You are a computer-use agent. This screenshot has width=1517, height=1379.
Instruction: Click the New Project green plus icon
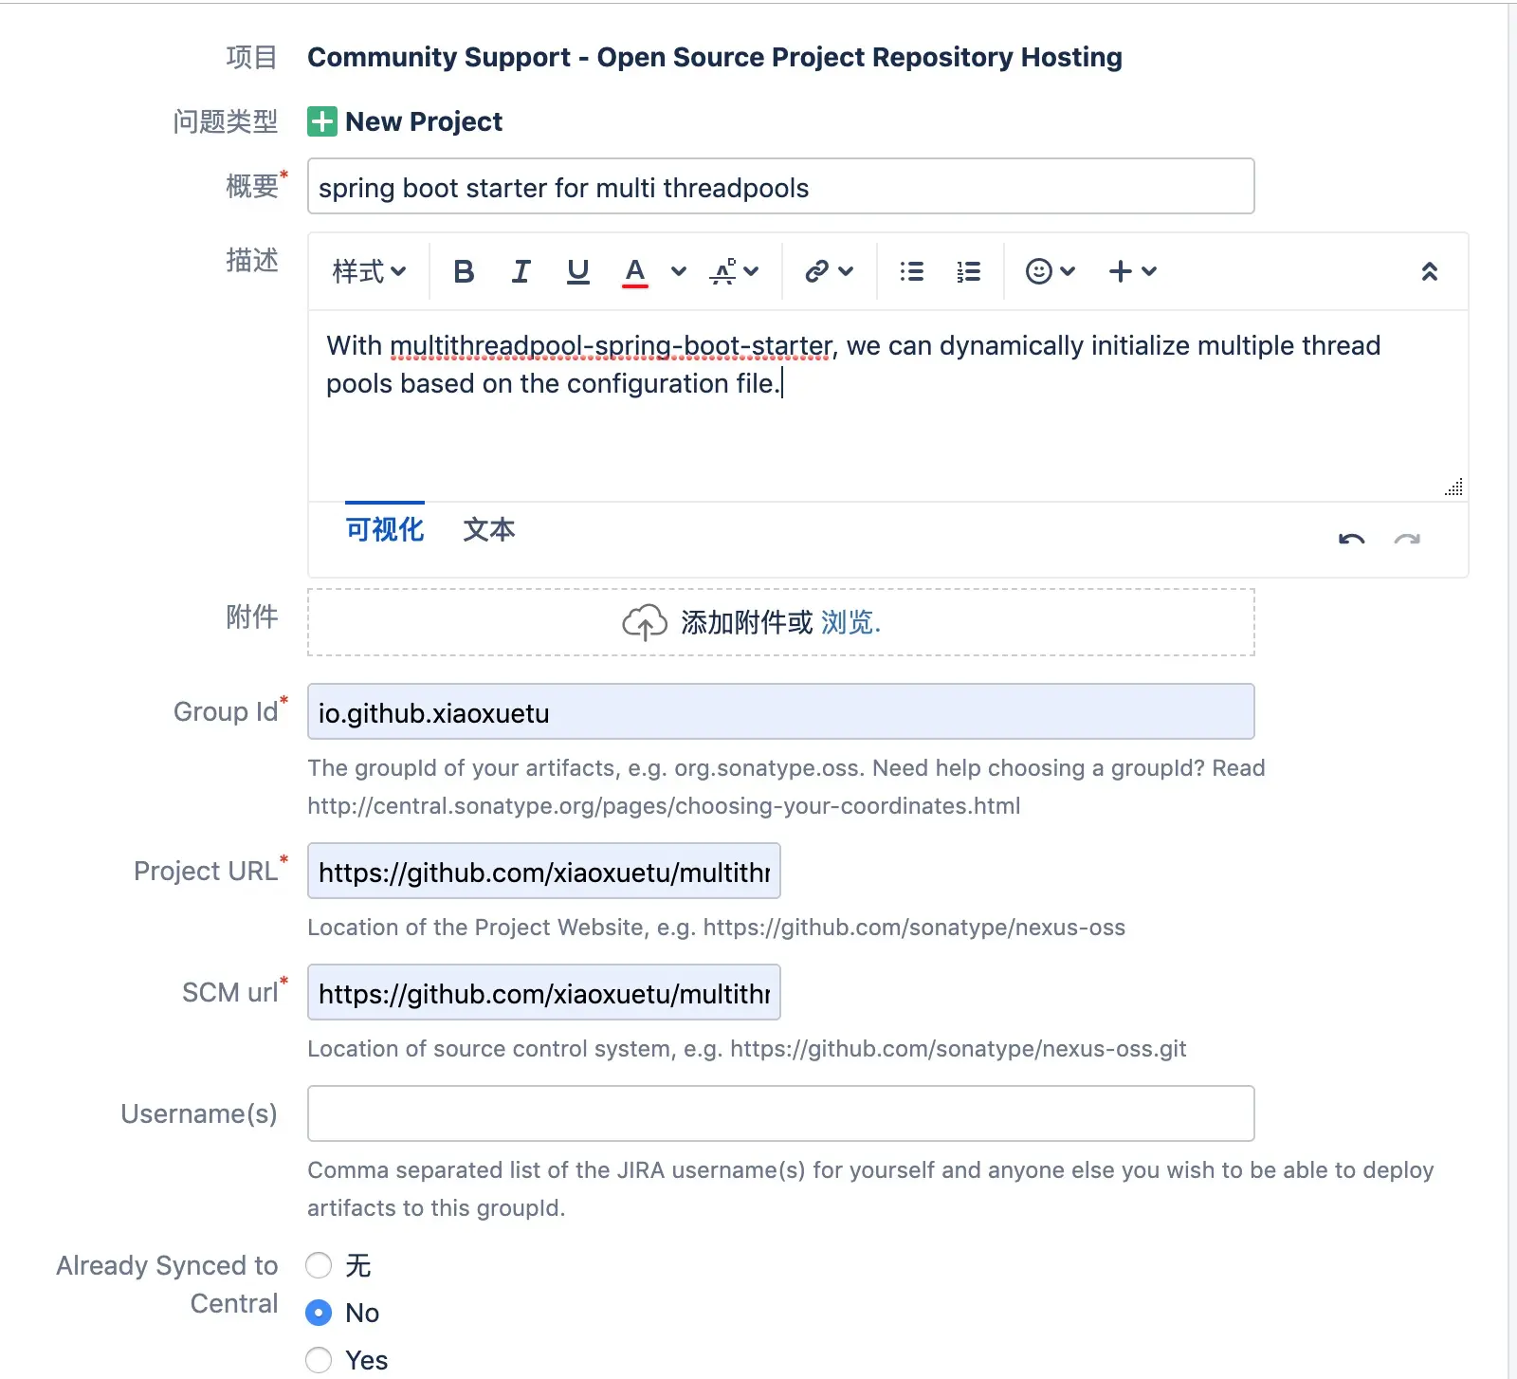coord(322,121)
